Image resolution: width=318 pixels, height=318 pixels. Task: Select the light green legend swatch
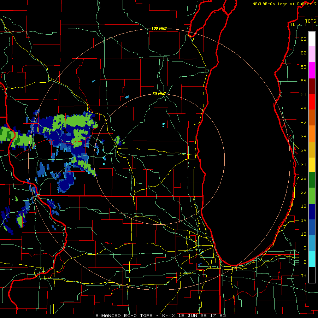(x=312, y=196)
